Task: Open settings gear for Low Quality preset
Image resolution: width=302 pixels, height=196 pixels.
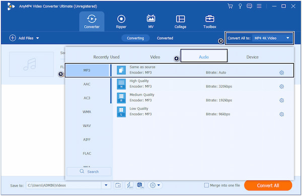Action: (x=281, y=114)
